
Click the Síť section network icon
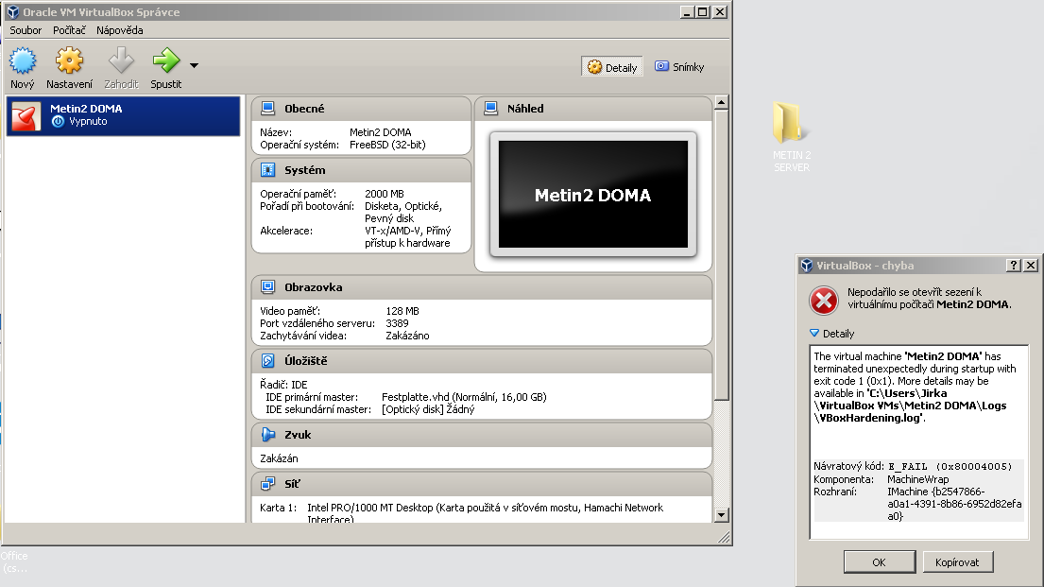click(267, 484)
